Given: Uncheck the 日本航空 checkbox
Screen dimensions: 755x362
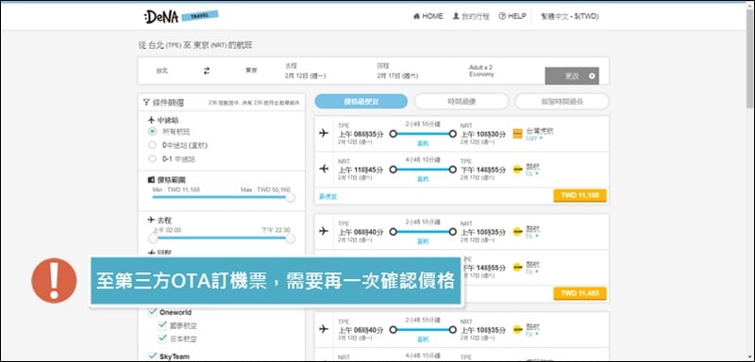Looking at the screenshot, I should pos(162,339).
